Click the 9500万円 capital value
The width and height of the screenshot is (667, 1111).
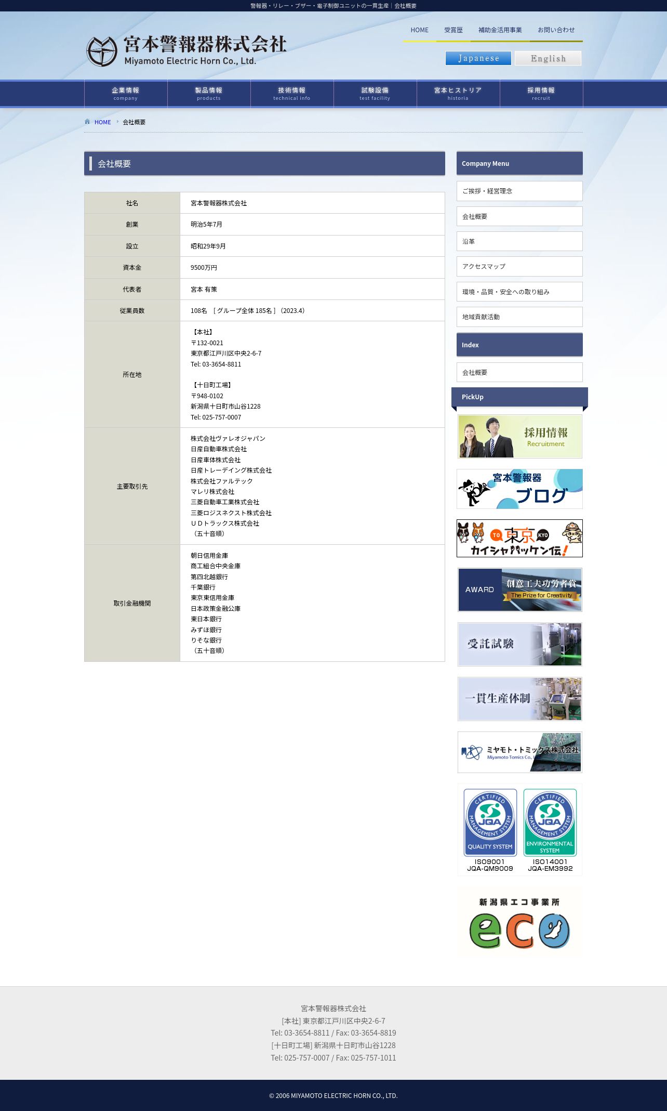[204, 267]
